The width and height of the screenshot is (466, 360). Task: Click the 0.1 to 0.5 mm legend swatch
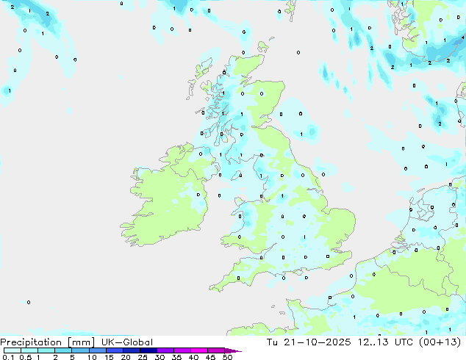point(12,350)
